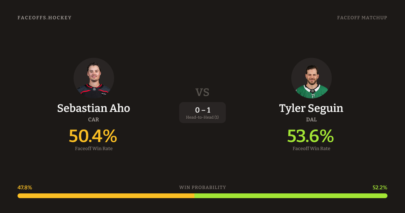Screen dimensions: 405x213
Task: Select the Tyler Seguin player name
Action: (x=311, y=108)
